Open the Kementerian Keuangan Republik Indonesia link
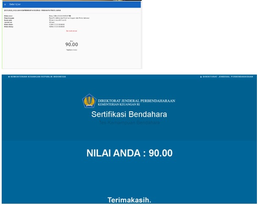 pyautogui.click(x=37, y=77)
